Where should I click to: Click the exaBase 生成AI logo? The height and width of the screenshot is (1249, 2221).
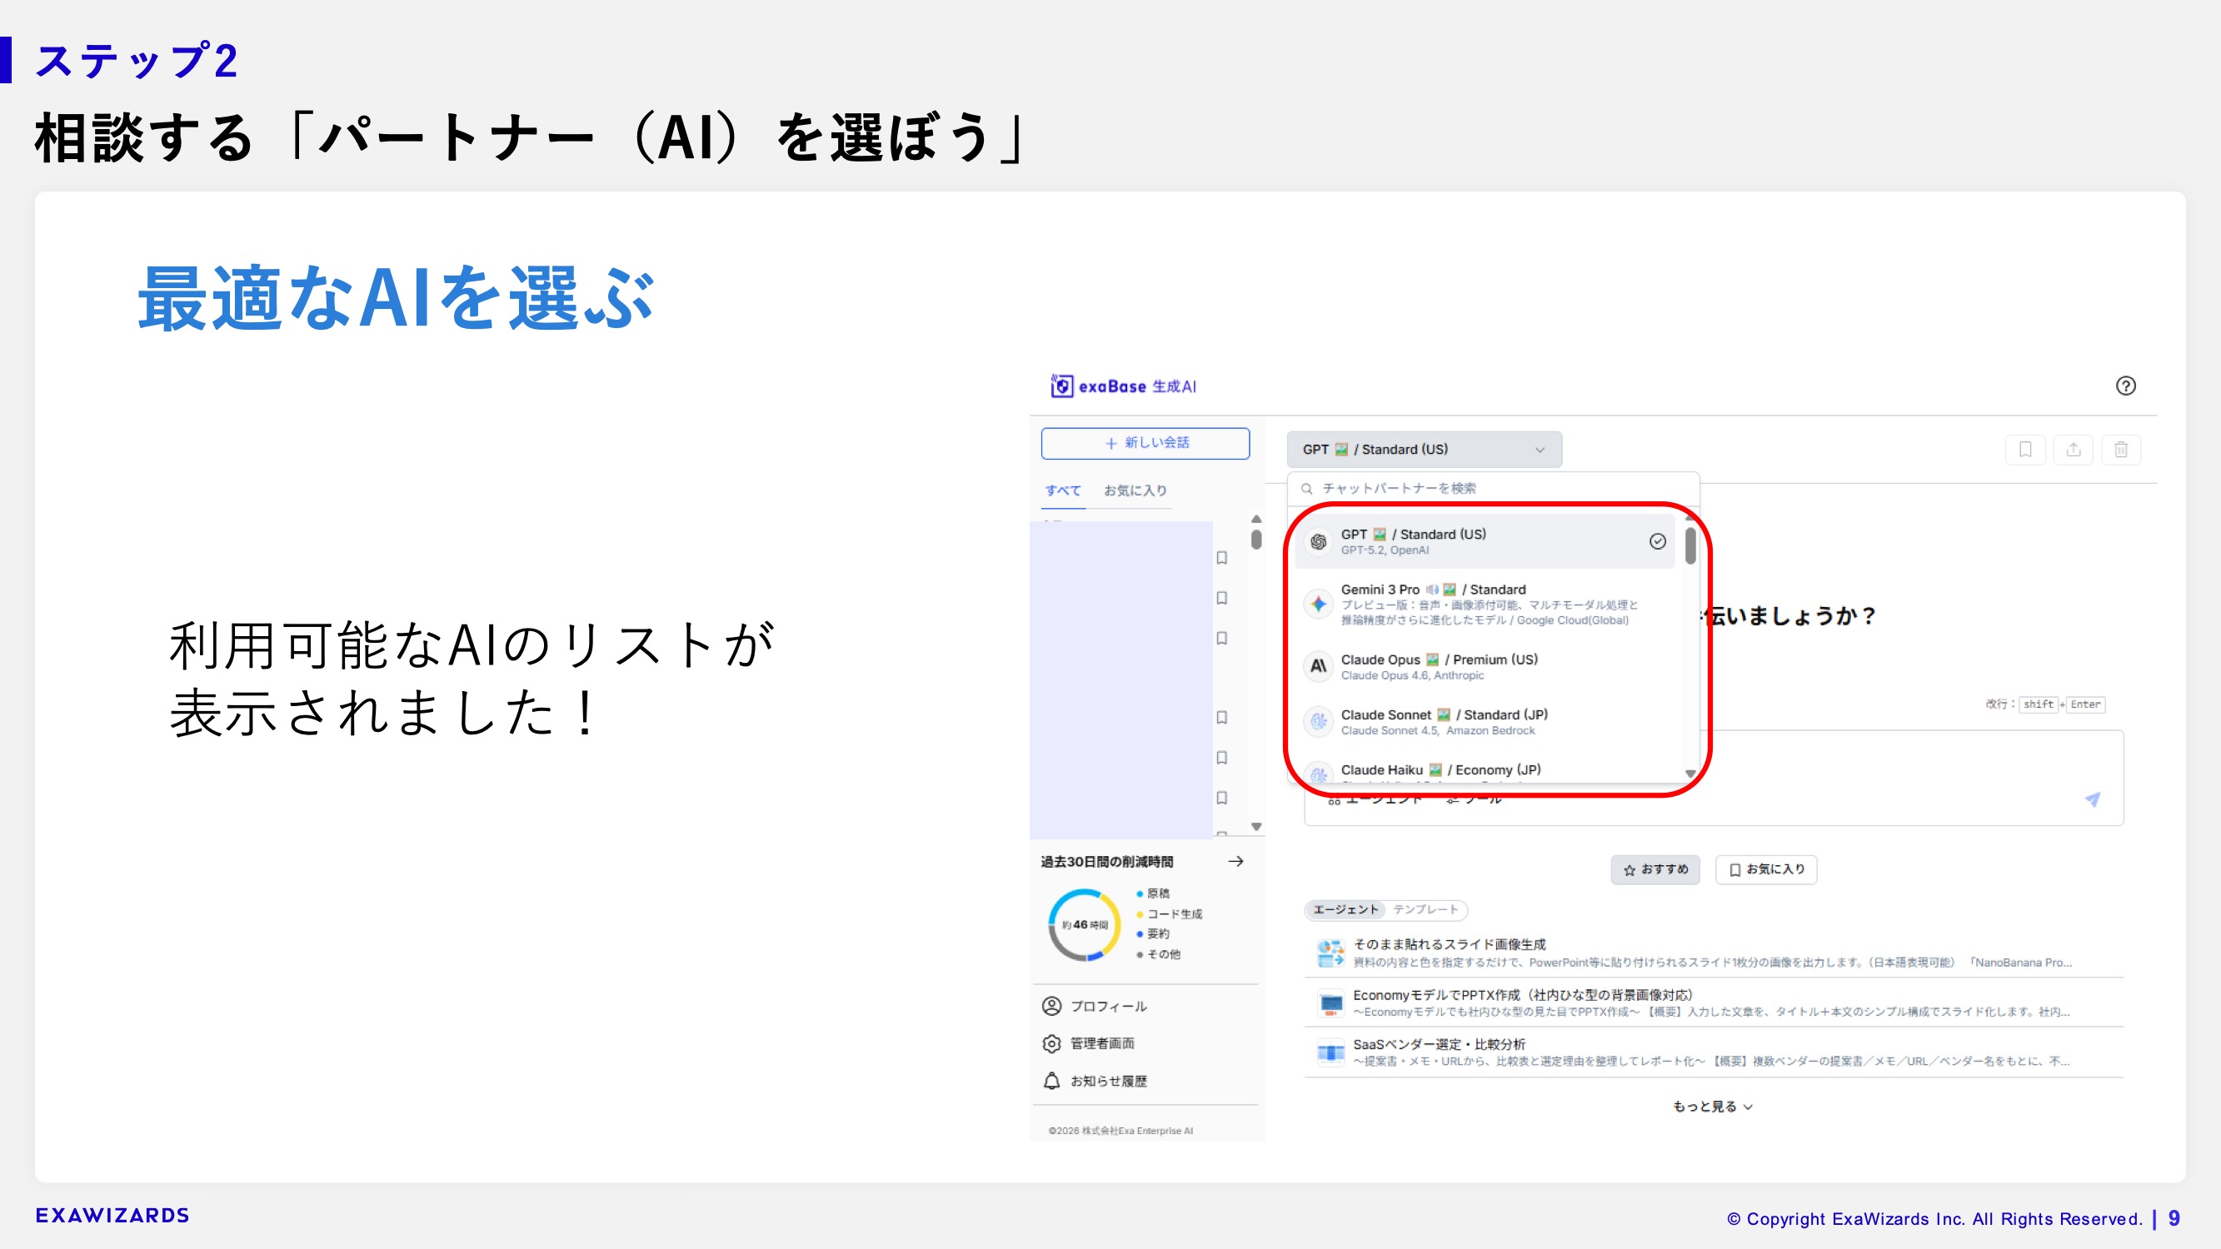[1124, 386]
